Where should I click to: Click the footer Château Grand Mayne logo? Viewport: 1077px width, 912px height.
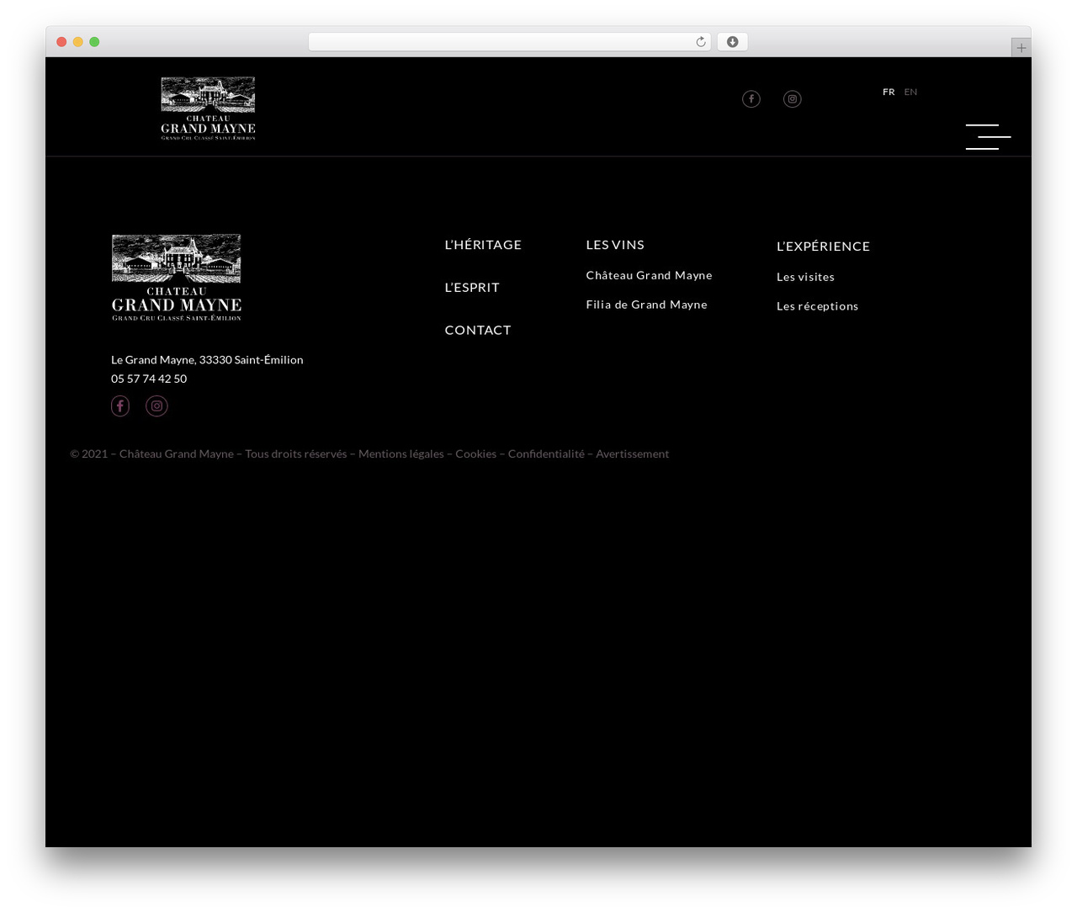[177, 278]
